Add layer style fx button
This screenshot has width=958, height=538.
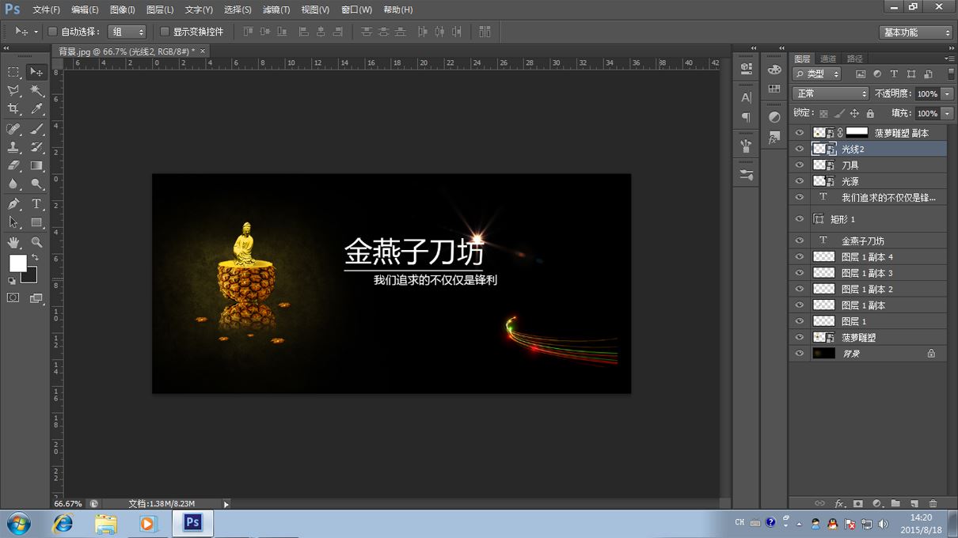point(840,503)
